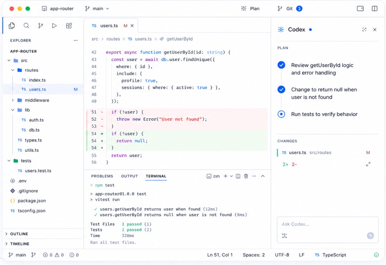Click the Explorer more actions ellipsis
The width and height of the screenshot is (386, 265).
tap(76, 40)
